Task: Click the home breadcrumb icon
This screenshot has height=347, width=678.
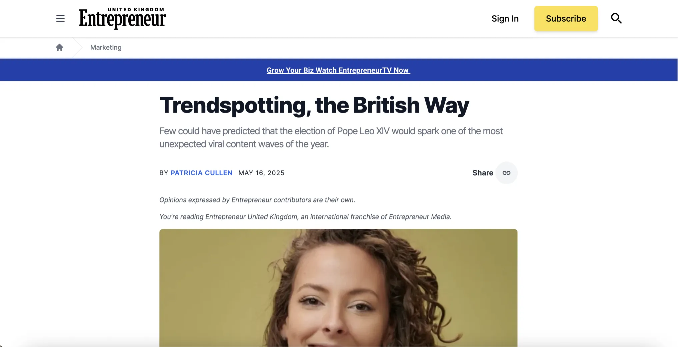Action: (x=59, y=47)
